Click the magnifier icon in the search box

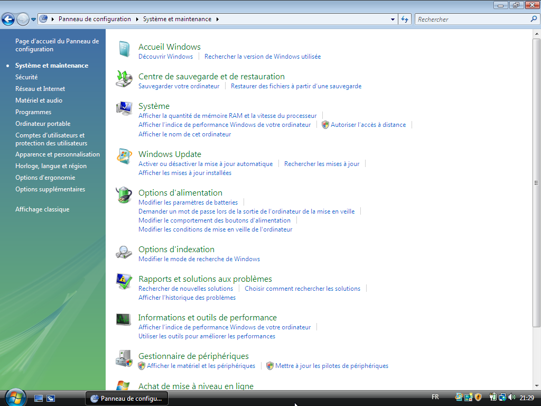pyautogui.click(x=534, y=20)
